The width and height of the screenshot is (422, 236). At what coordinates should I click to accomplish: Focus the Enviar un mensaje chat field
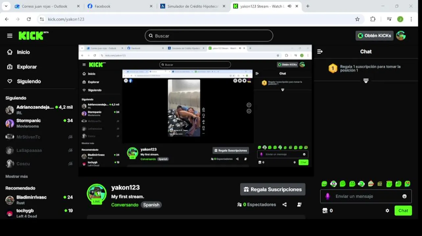tap(366, 196)
